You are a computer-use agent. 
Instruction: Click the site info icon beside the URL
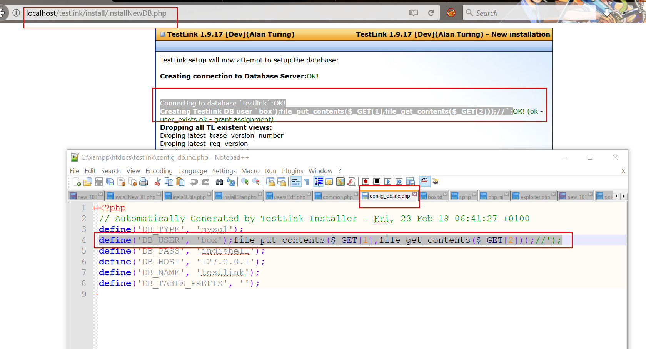(x=16, y=13)
